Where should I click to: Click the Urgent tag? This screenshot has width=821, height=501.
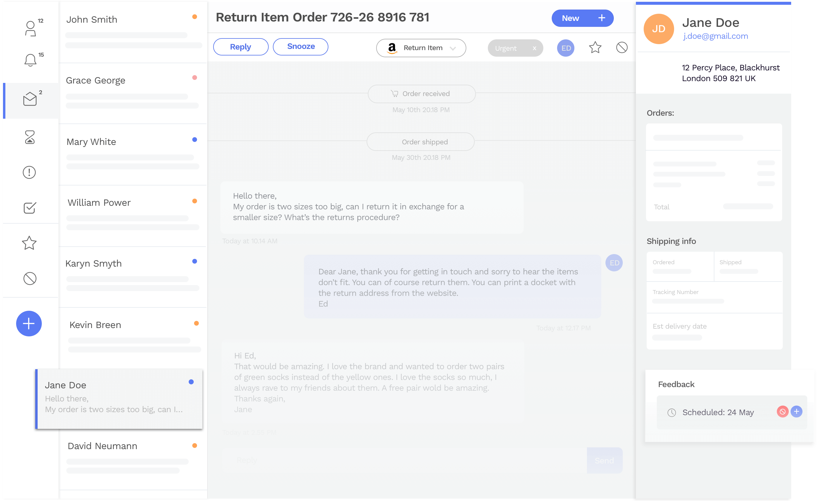coord(515,48)
